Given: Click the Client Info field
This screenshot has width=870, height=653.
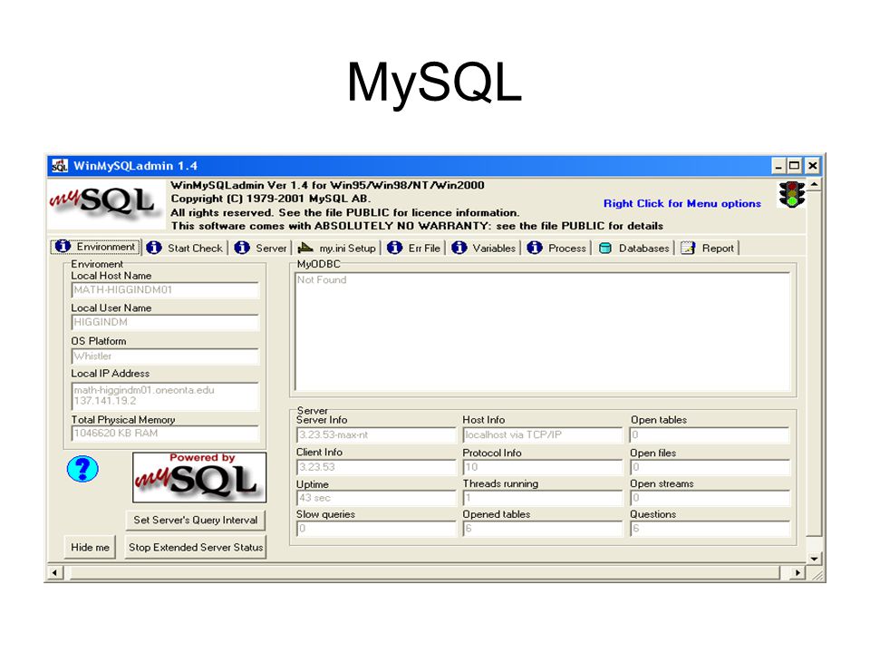Looking at the screenshot, I should 375,467.
